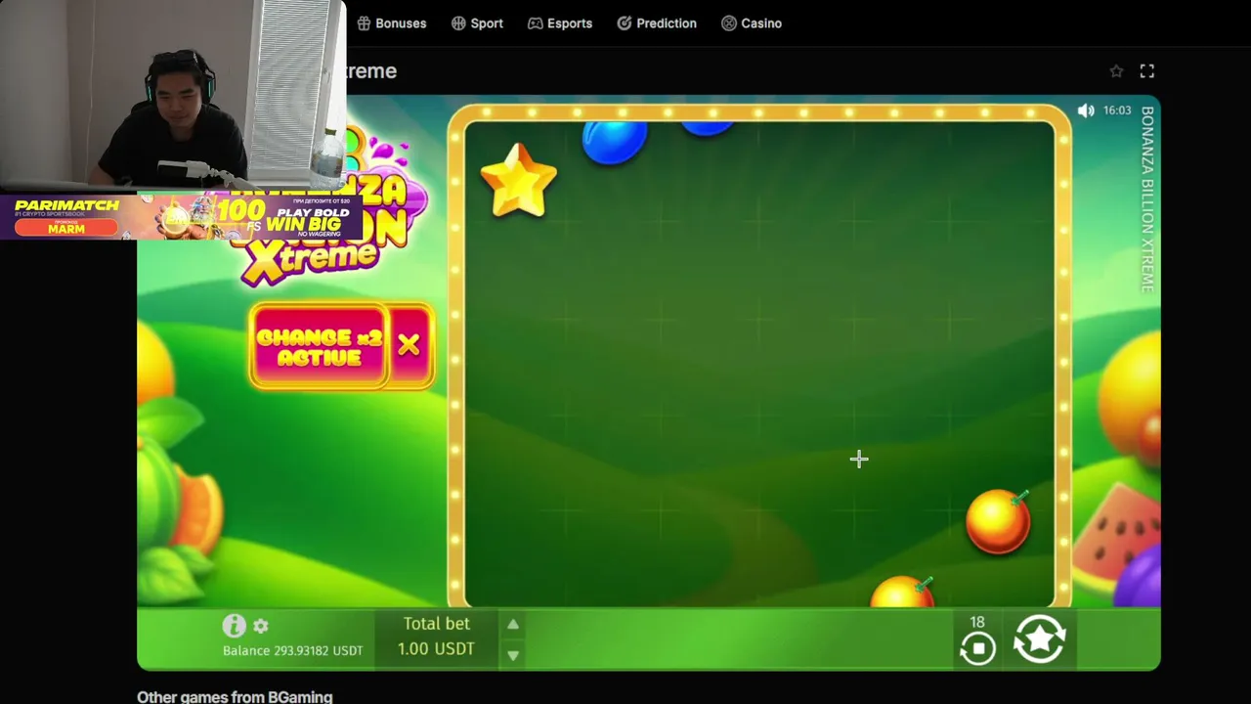
Task: Decrease total bet with down arrow
Action: click(x=513, y=655)
